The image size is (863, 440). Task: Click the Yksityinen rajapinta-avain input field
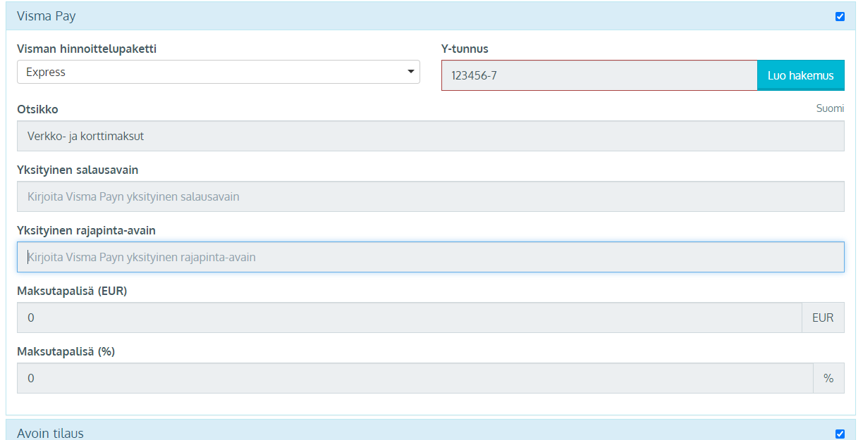pyautogui.click(x=431, y=257)
